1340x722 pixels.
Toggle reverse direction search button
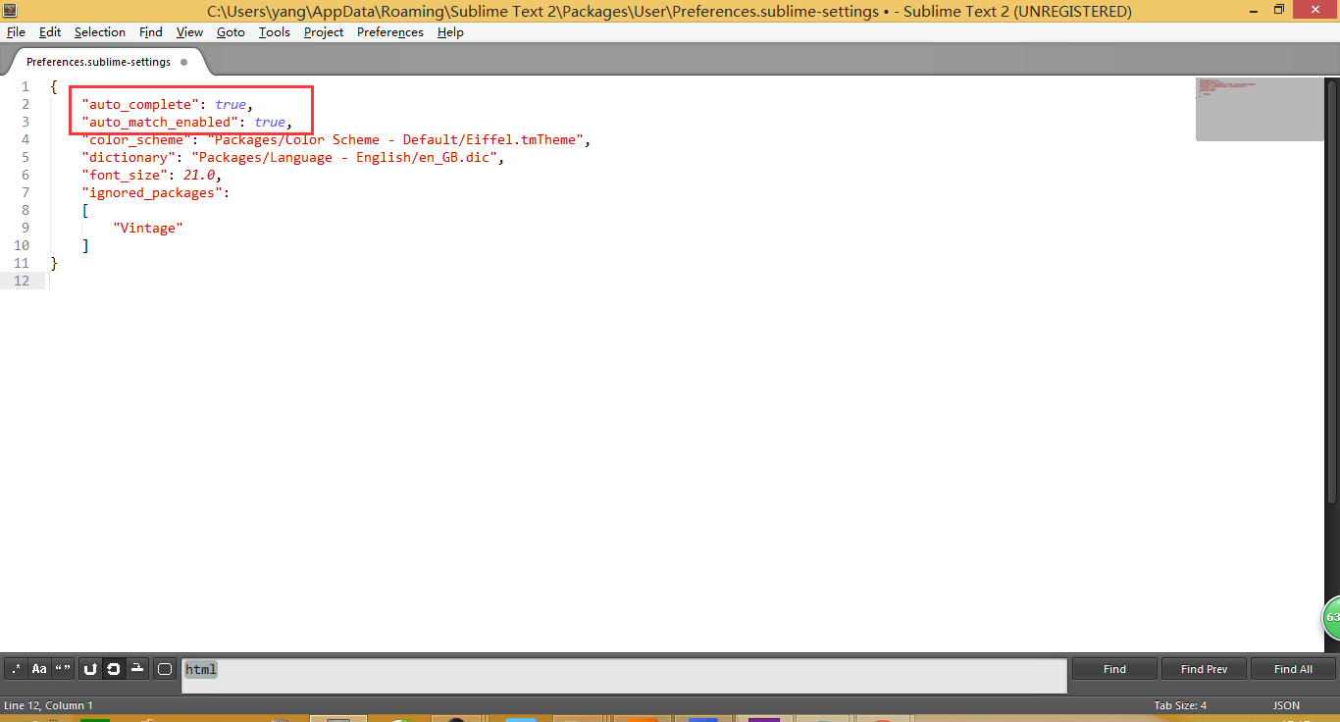point(90,669)
